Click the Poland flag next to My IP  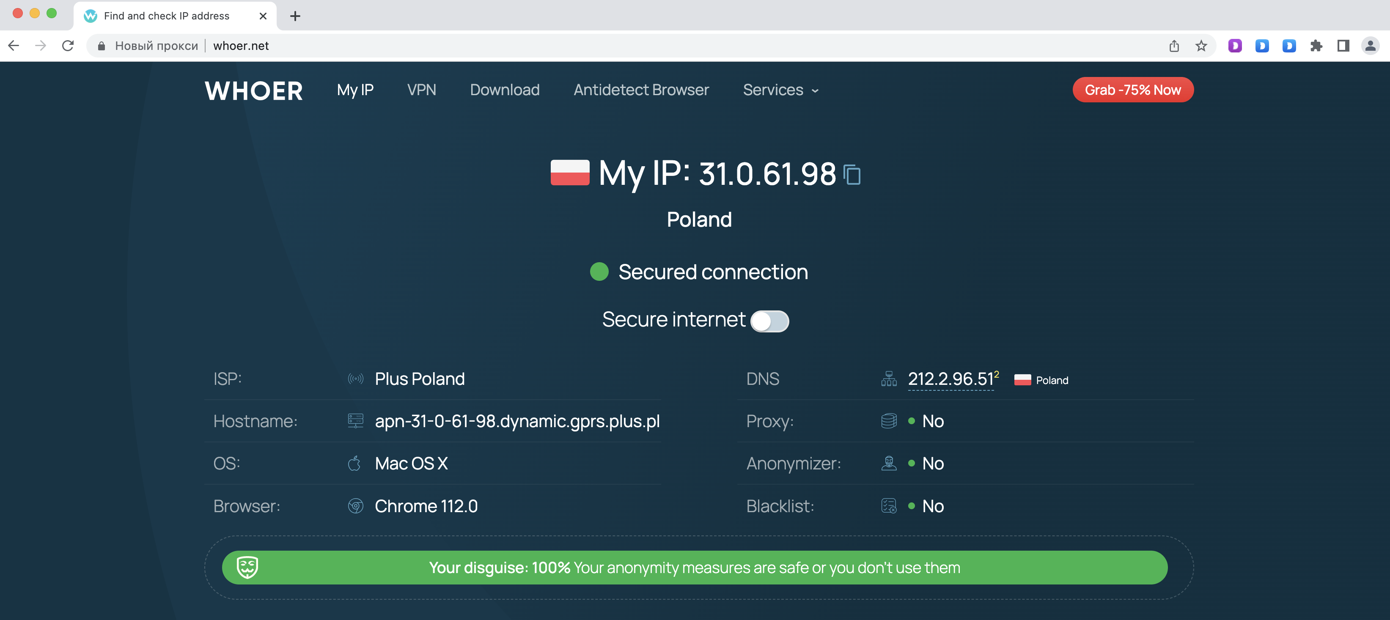[x=570, y=173]
